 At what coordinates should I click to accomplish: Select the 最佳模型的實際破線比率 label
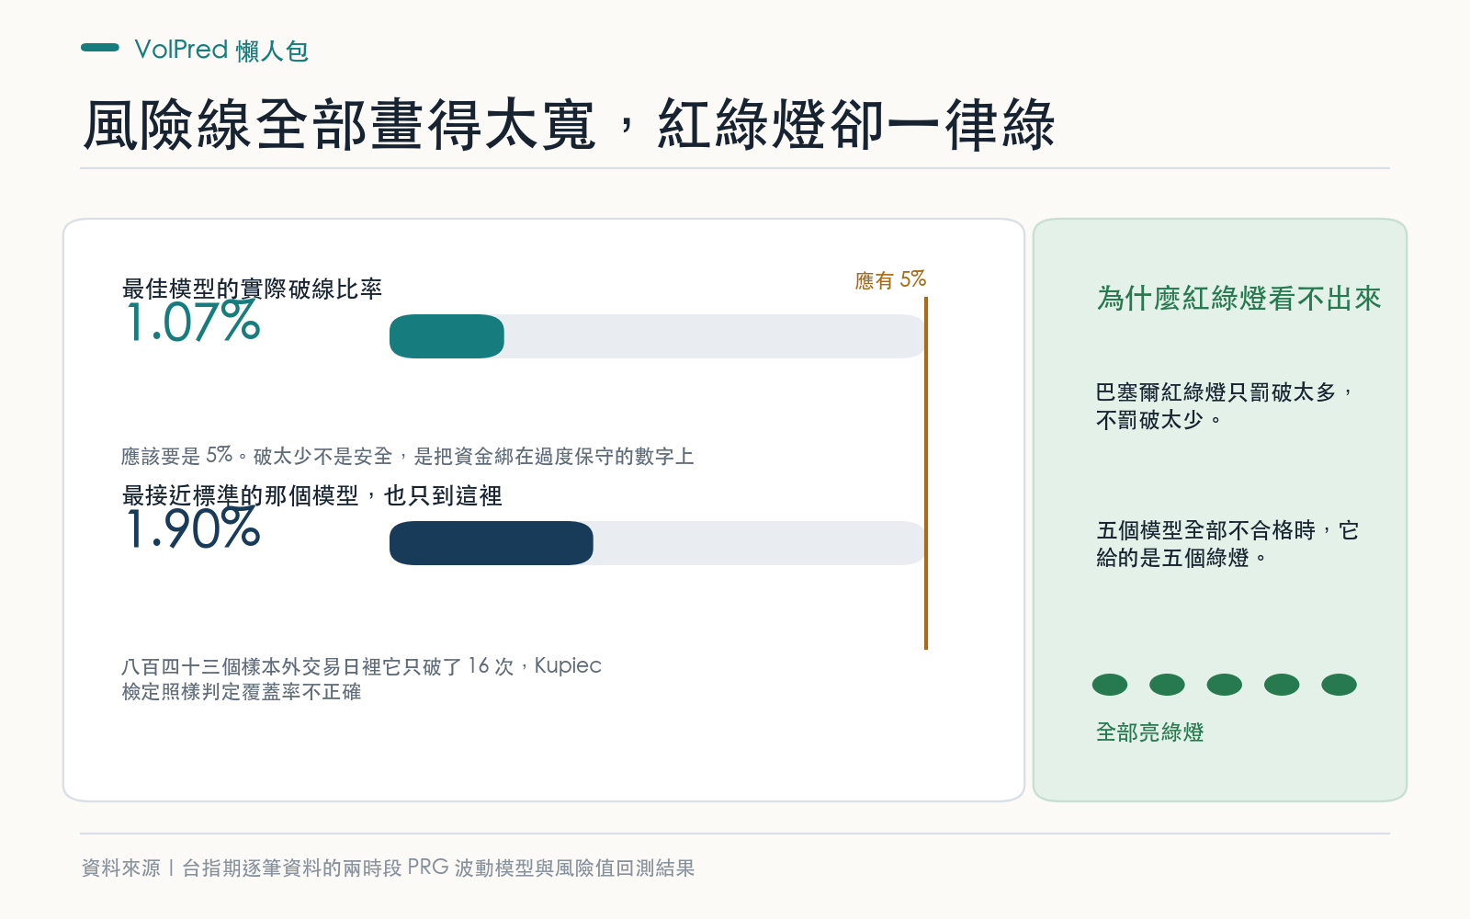252,289
